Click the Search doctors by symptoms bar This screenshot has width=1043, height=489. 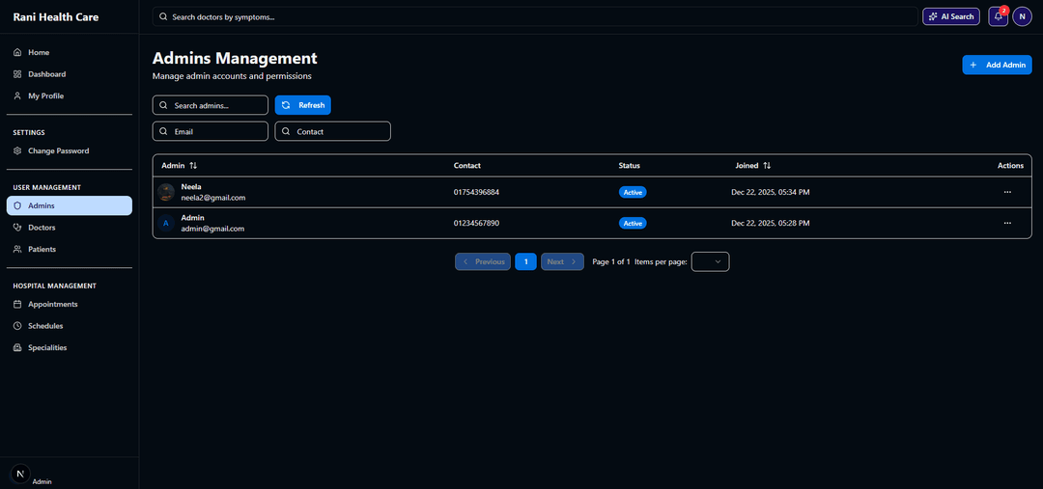[x=535, y=16]
